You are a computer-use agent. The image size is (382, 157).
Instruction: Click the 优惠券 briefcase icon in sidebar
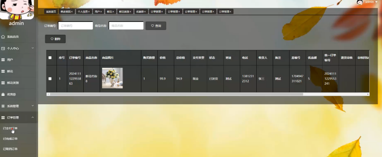click(3, 94)
